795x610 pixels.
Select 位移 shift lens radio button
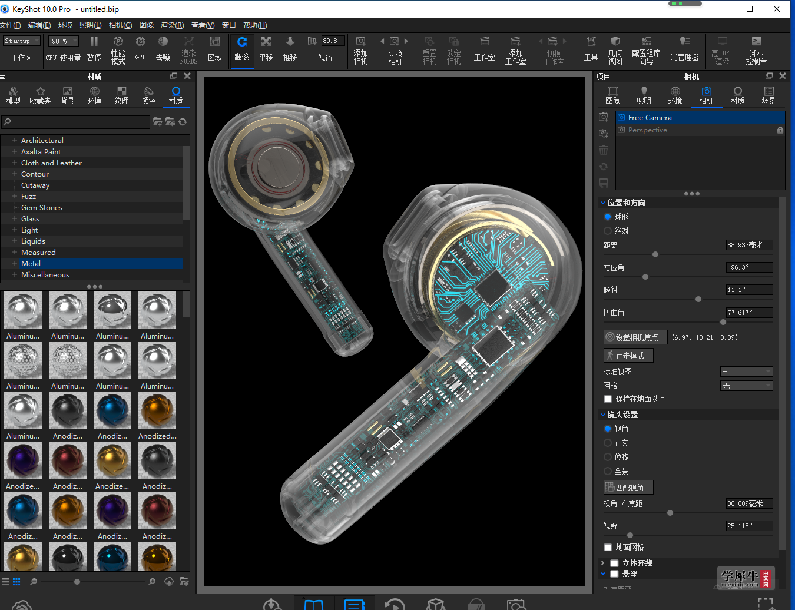pyautogui.click(x=608, y=457)
